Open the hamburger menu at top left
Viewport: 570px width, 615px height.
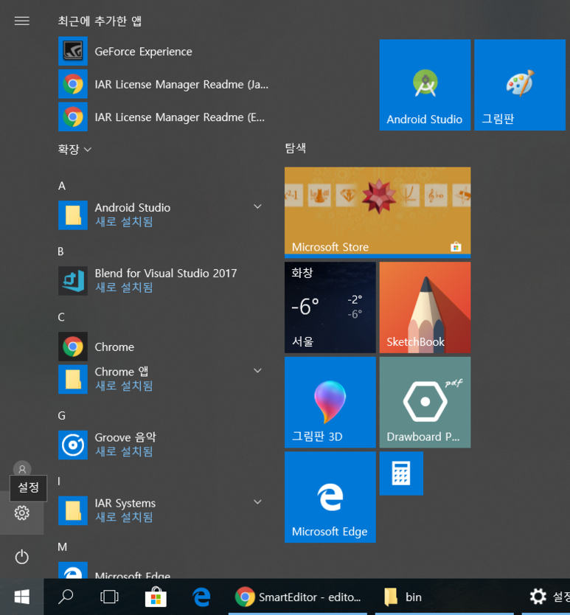click(22, 21)
